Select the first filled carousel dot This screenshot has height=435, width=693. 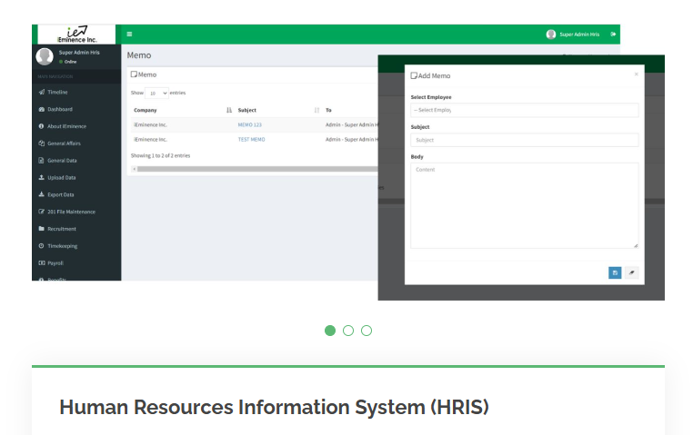coord(330,331)
